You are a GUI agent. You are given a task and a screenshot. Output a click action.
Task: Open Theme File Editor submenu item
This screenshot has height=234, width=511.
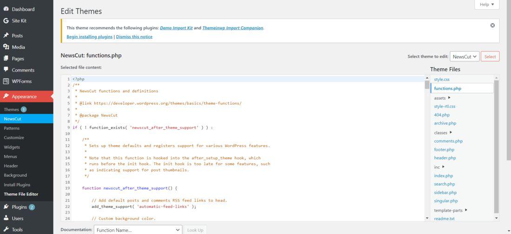[21, 194]
